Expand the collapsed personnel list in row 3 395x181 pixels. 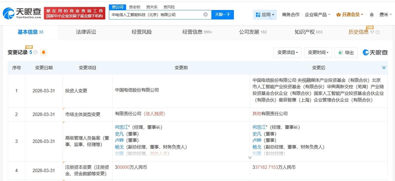click(250, 157)
